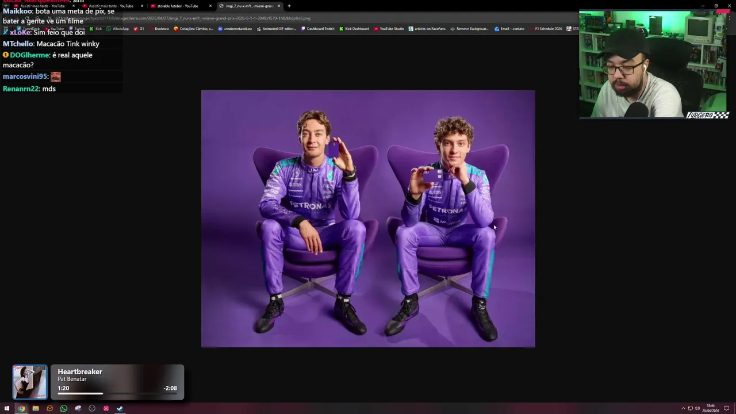Screen dimensions: 736x414
Task: Open File Explorer from the taskbar
Action: [36, 408]
